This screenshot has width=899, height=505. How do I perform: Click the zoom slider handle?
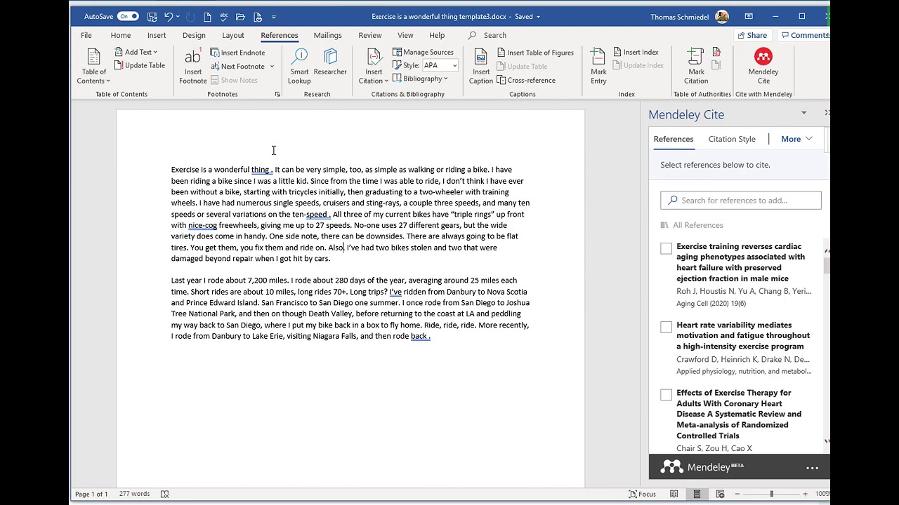[x=771, y=494]
